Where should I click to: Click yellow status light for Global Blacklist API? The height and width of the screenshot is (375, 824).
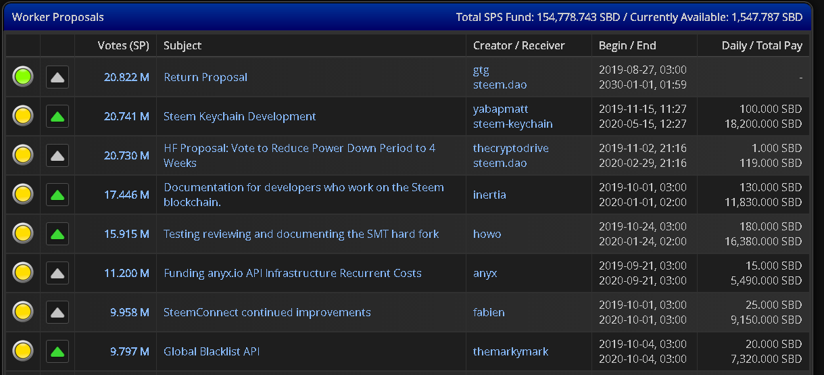[x=23, y=351]
